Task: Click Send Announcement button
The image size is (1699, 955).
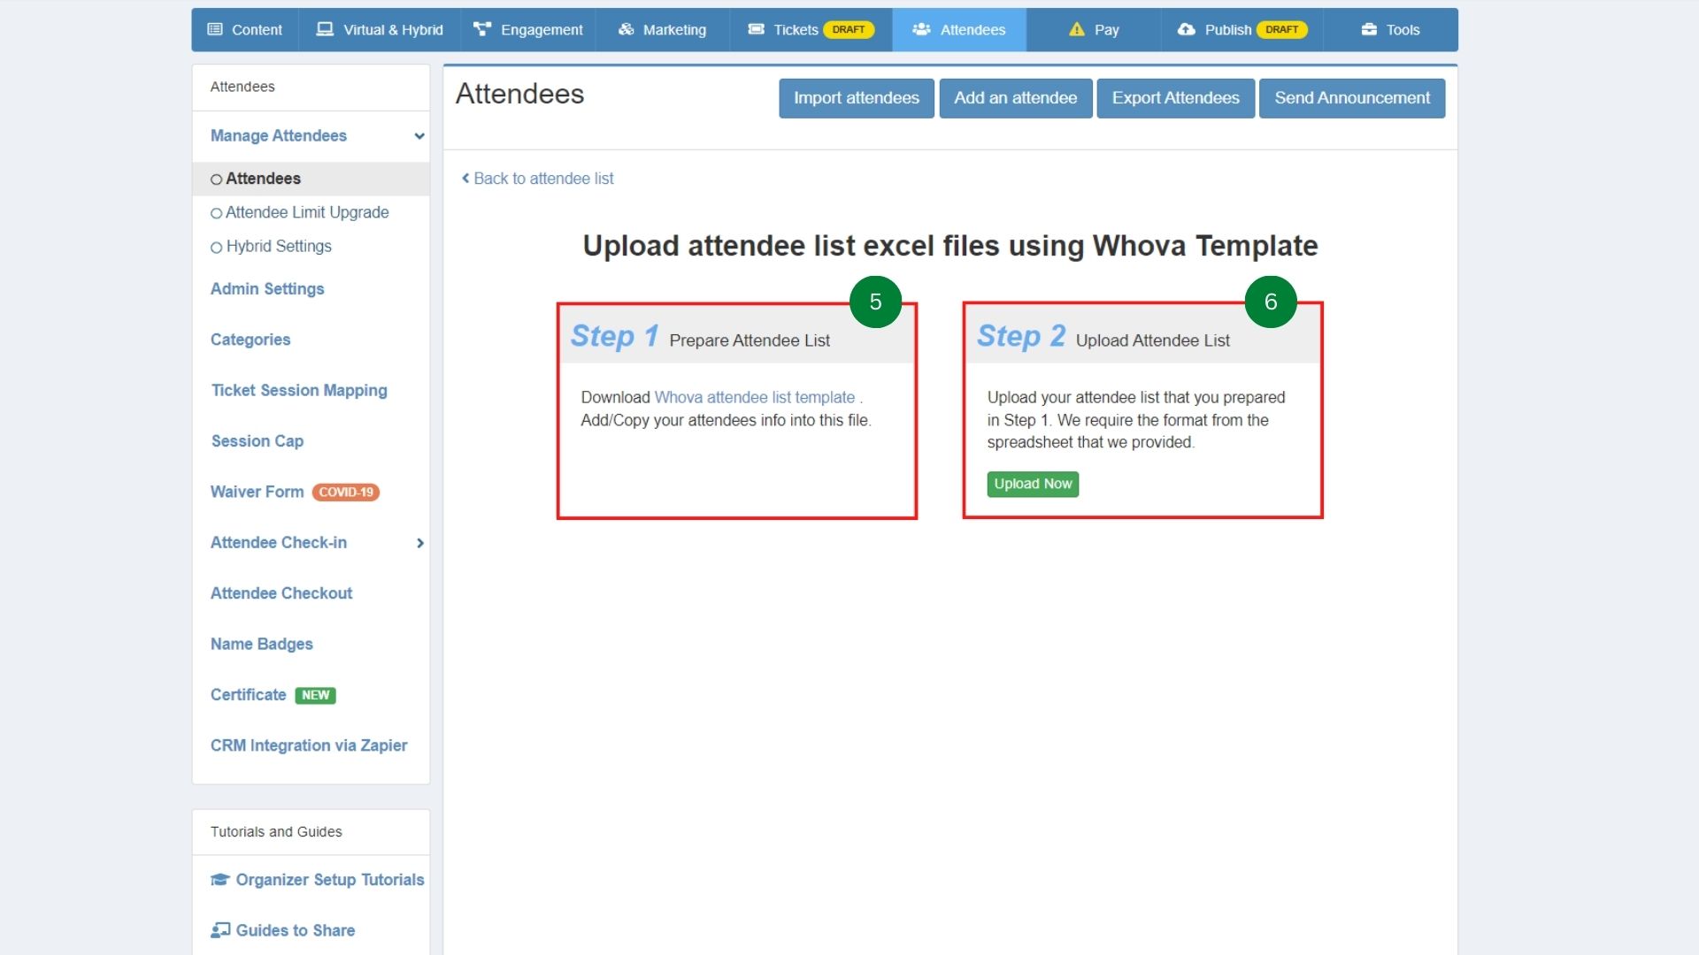Action: pyautogui.click(x=1351, y=98)
